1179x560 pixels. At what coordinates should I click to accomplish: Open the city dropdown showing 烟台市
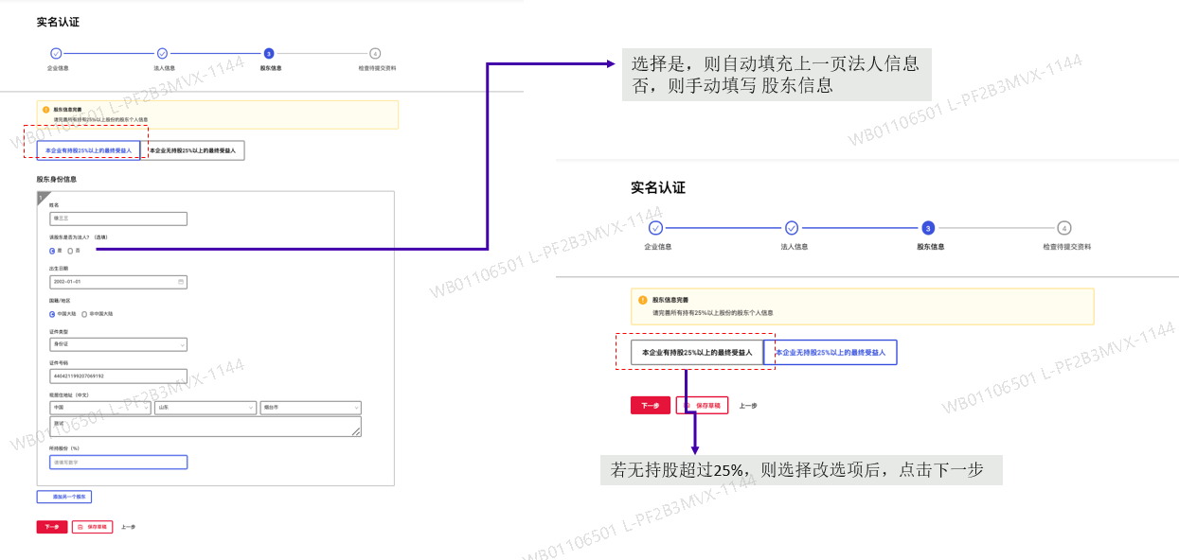point(311,408)
